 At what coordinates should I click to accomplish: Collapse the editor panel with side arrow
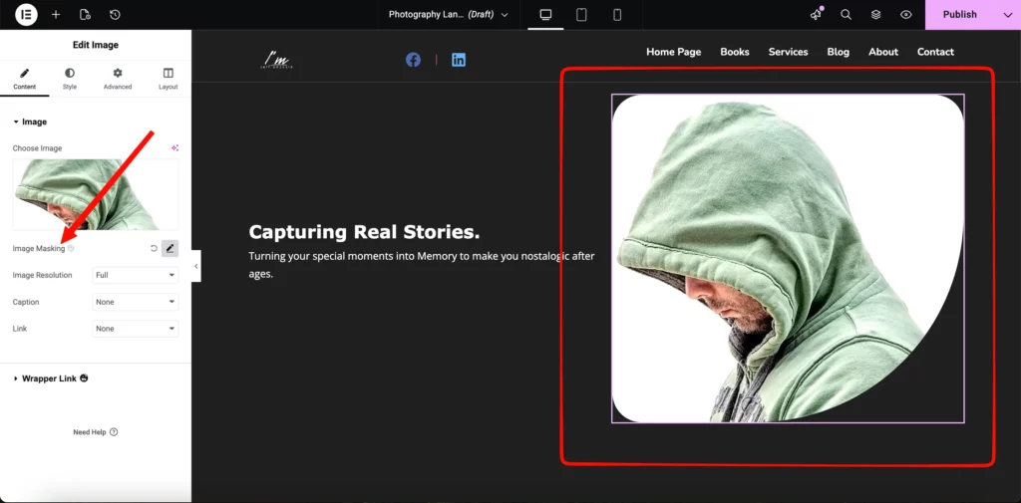point(196,266)
